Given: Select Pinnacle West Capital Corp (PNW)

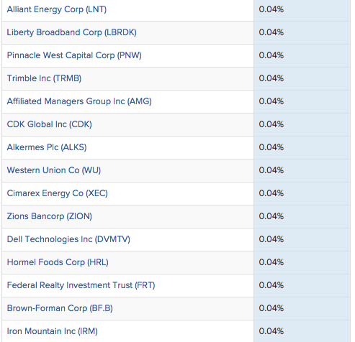Looking at the screenshot, I should coord(74,55).
